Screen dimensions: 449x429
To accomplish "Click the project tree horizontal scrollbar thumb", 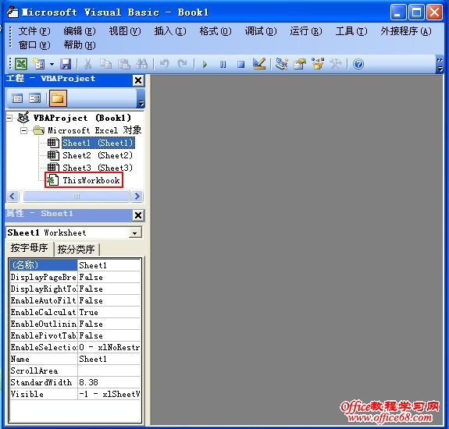I will click(77, 197).
